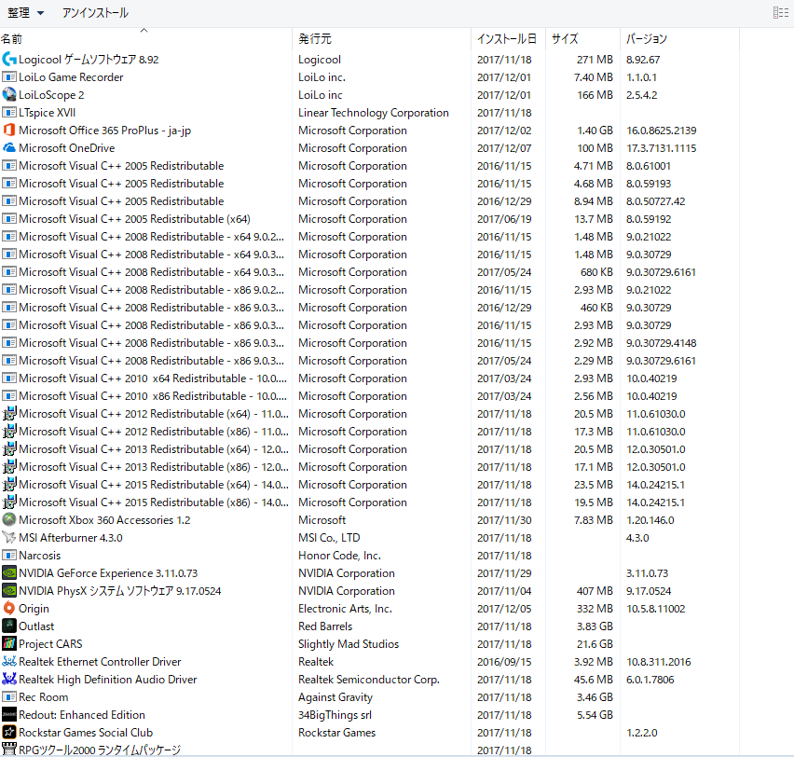Select Visual C++ 2012 (x86) installer icon
This screenshot has width=794, height=757.
9,432
